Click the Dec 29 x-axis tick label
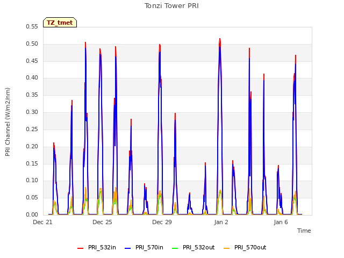The height and width of the screenshot is (258, 344). [x=162, y=222]
